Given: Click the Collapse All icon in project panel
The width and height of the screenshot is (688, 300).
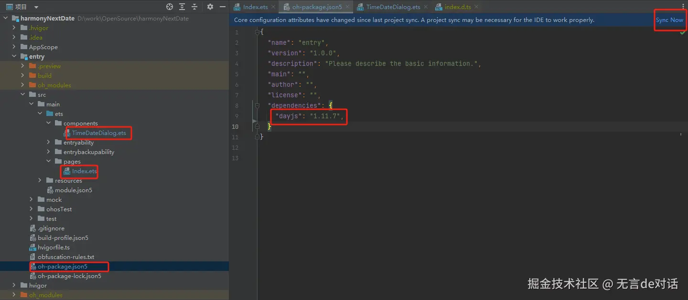Looking at the screenshot, I should (x=194, y=7).
